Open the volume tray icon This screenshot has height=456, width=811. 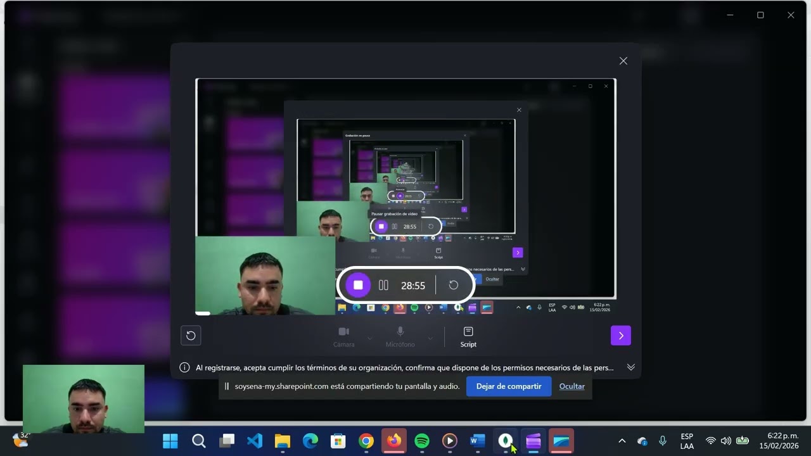(x=726, y=441)
